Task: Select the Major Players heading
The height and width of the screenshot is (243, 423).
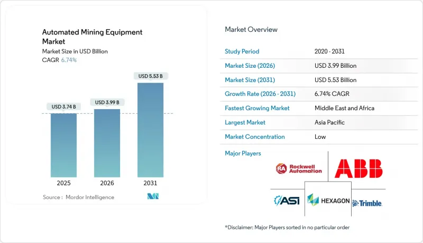Action: [x=244, y=153]
